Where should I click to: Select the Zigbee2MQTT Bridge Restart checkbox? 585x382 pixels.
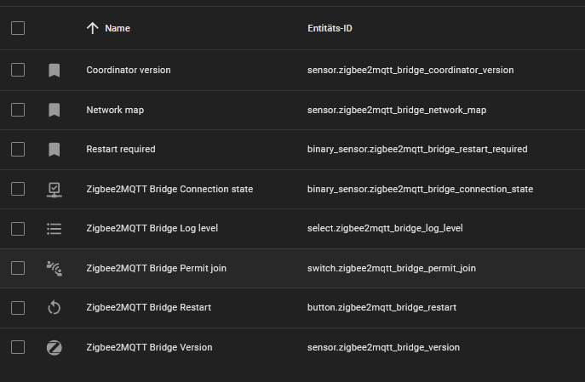pyautogui.click(x=18, y=308)
